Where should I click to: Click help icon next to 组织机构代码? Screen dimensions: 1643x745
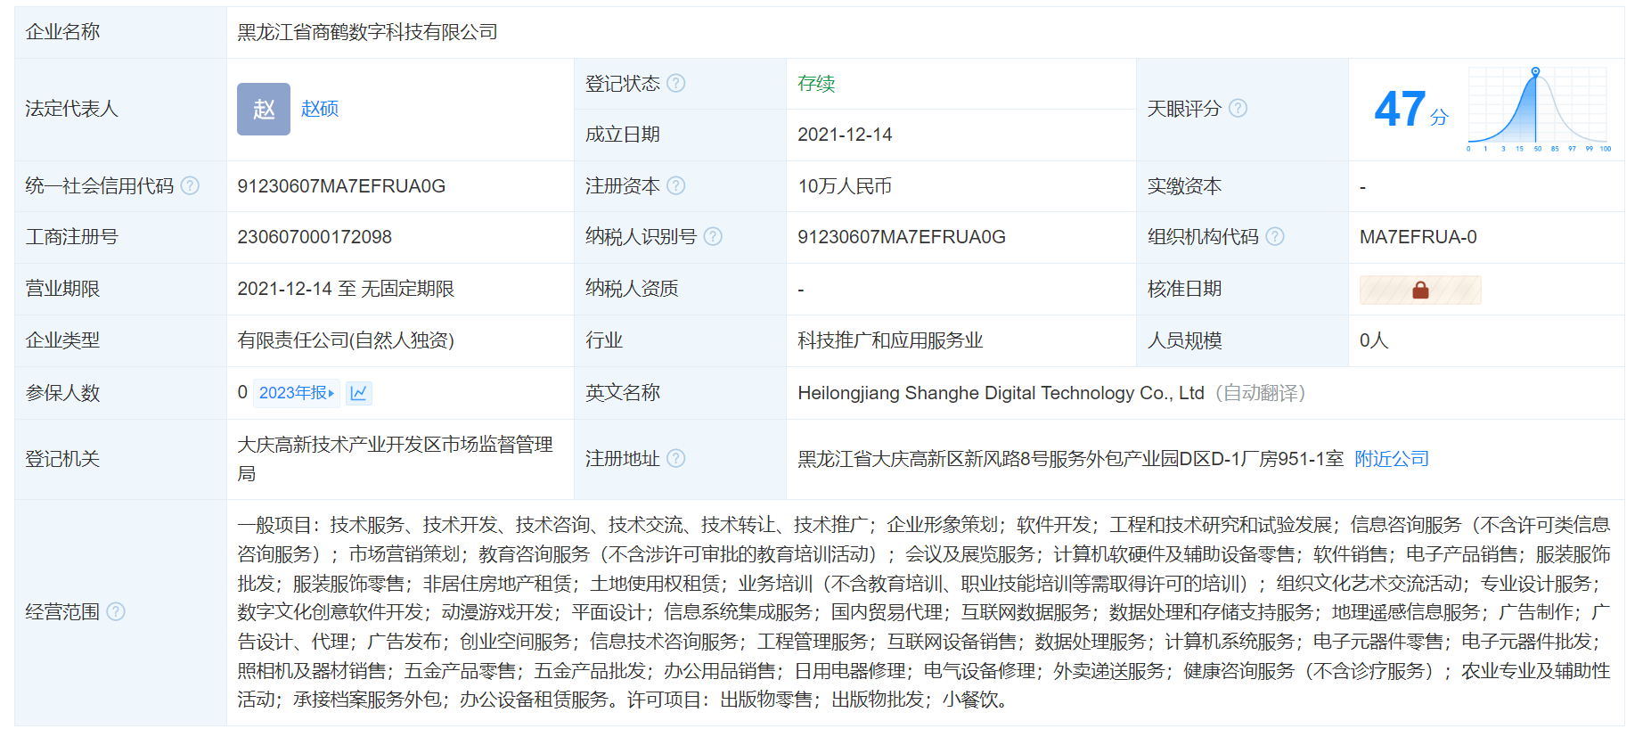pos(1275,236)
